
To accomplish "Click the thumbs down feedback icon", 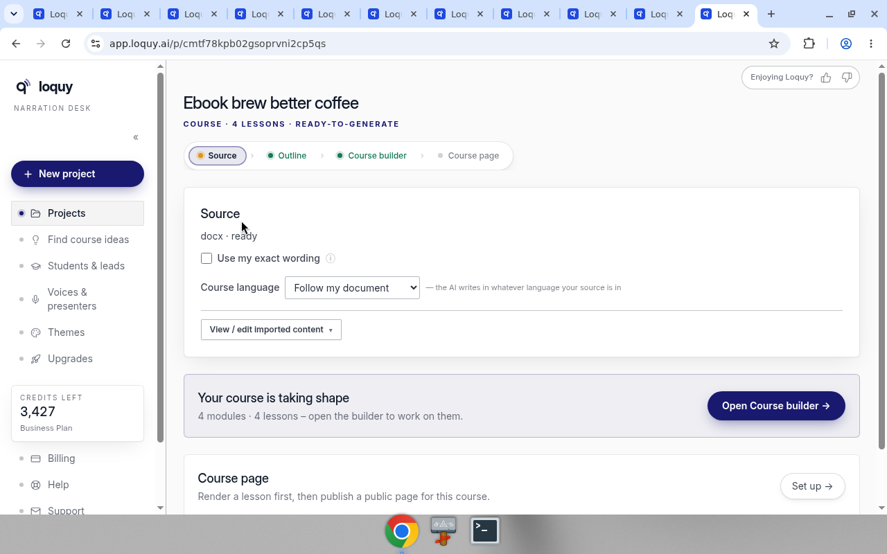I will (847, 78).
